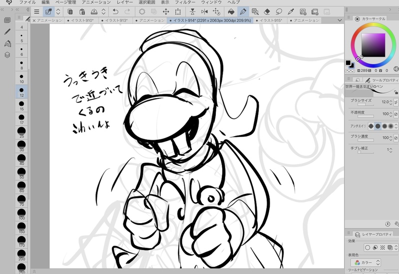Select the Fill bucket tool
This screenshot has height=274, width=399.
(x=231, y=11)
